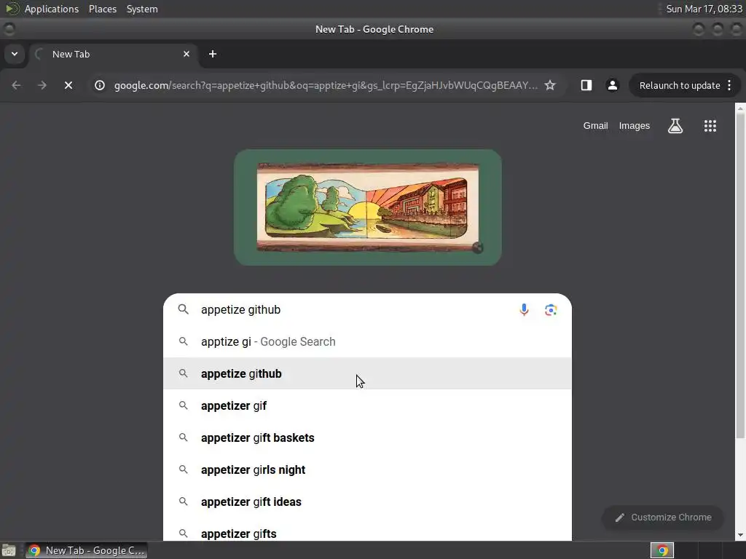Open the Images link
Viewport: 746px width, 559px height.
click(635, 125)
